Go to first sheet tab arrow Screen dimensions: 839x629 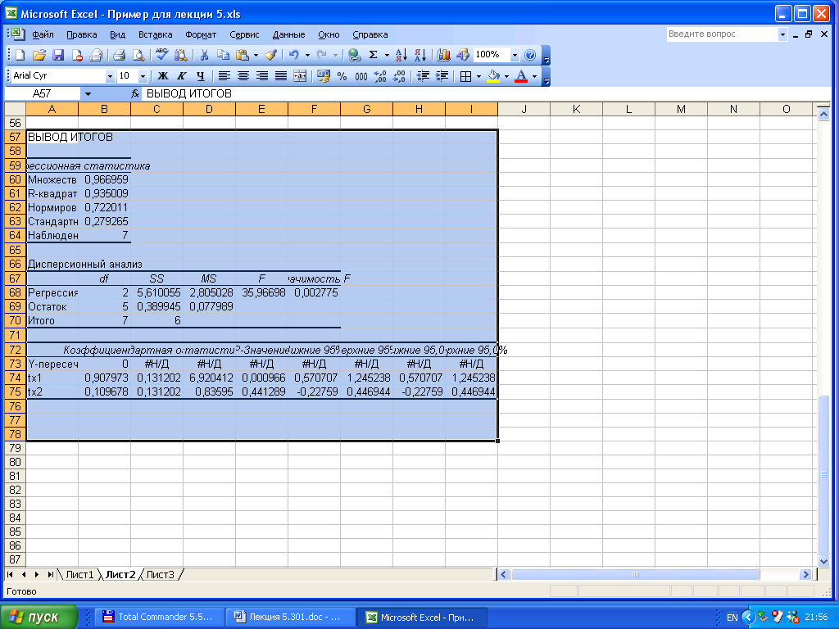tap(10, 574)
